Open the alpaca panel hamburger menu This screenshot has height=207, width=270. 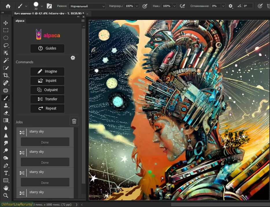point(83,20)
